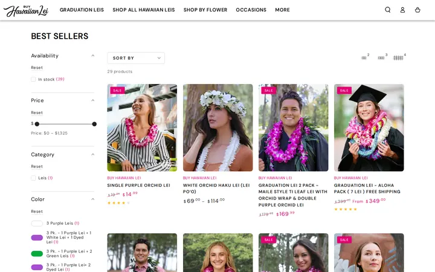This screenshot has height=272, width=435.
Task: Click White Orchid Haku Lei product photo
Action: (217, 128)
